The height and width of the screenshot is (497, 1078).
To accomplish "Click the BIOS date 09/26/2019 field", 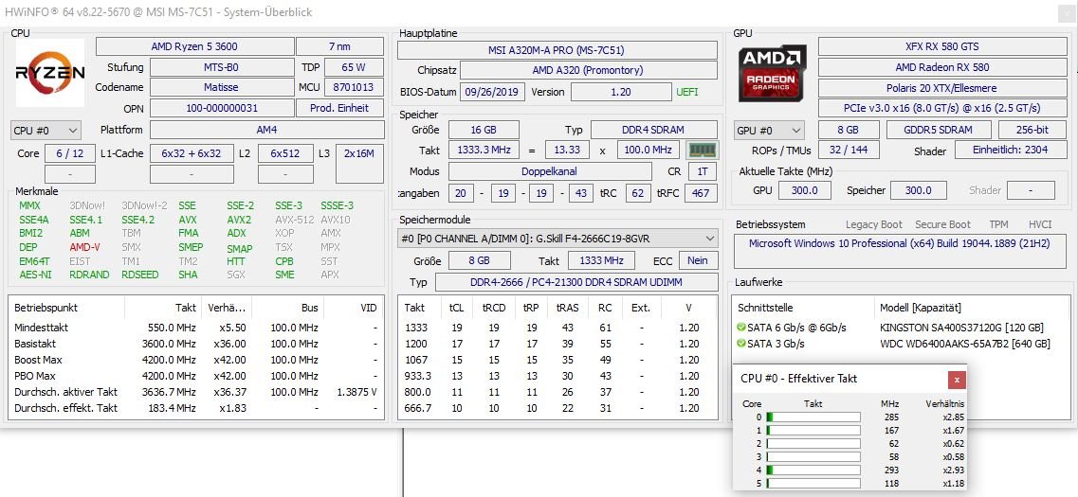I will point(492,92).
